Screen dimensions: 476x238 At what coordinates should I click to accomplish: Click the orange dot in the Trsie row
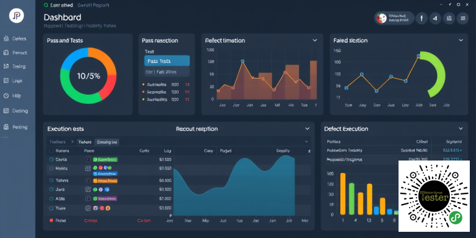pos(107,208)
